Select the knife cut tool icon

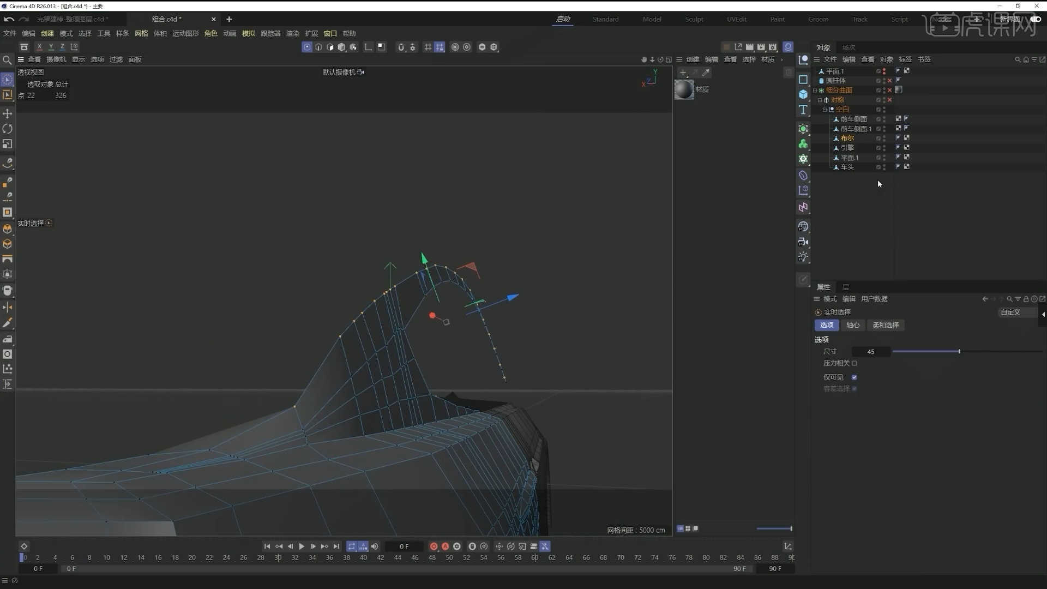8,323
